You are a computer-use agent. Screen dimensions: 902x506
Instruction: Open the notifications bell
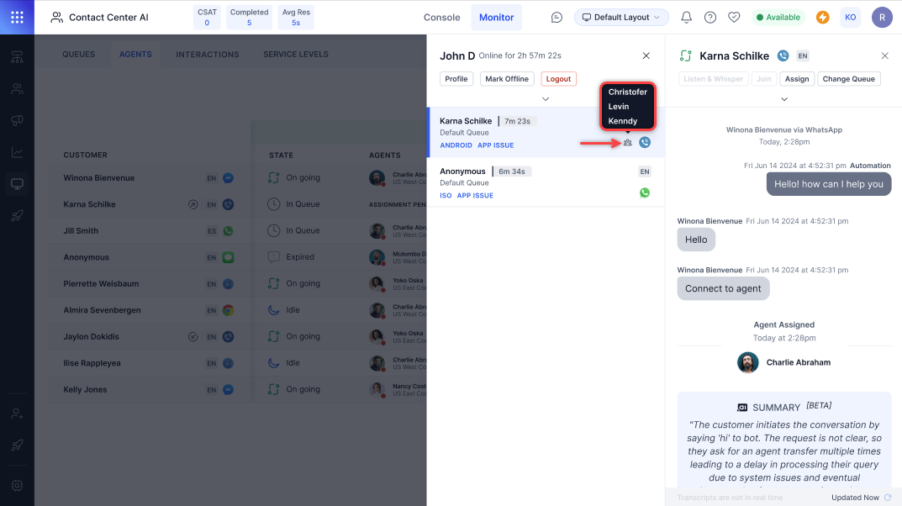point(686,18)
